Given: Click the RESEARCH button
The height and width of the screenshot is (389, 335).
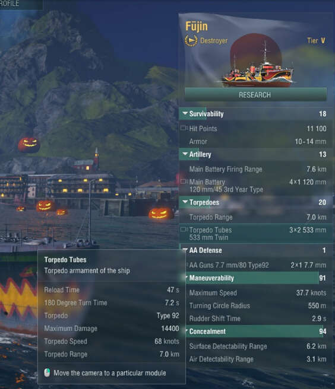Looking at the screenshot, I should tap(255, 94).
